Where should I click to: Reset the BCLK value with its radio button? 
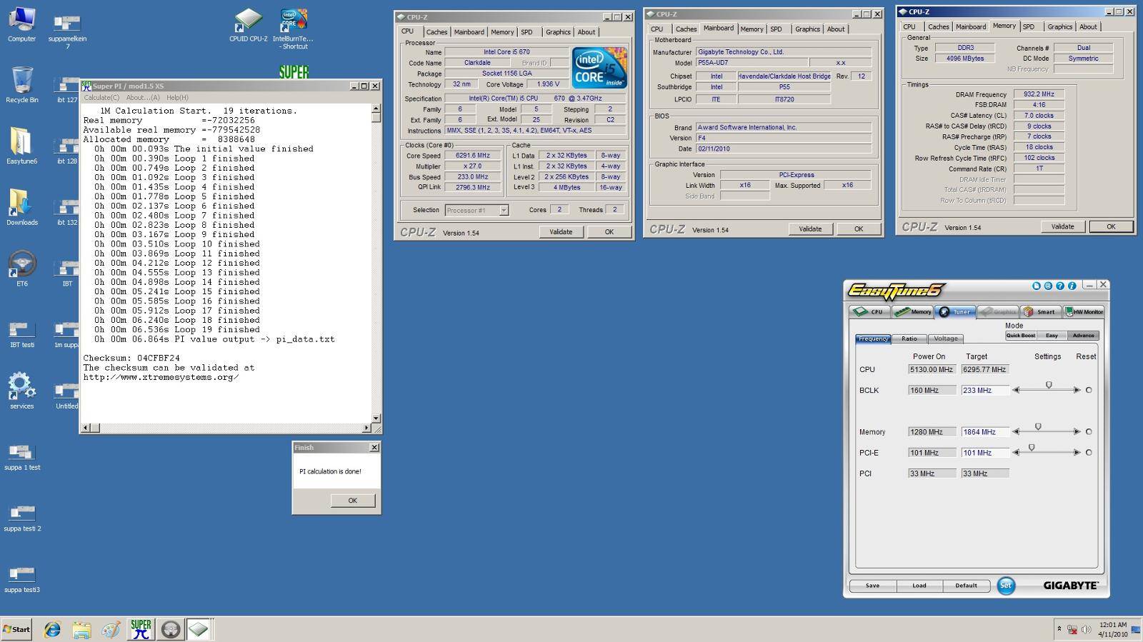(1089, 390)
